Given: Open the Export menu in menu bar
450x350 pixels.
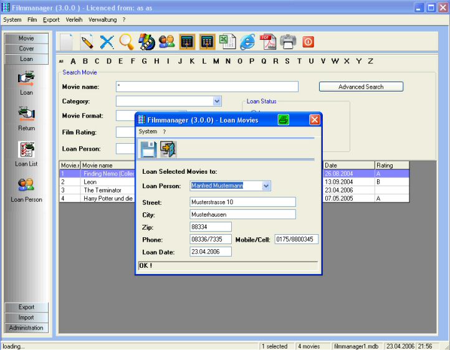Looking at the screenshot, I should 51,20.
